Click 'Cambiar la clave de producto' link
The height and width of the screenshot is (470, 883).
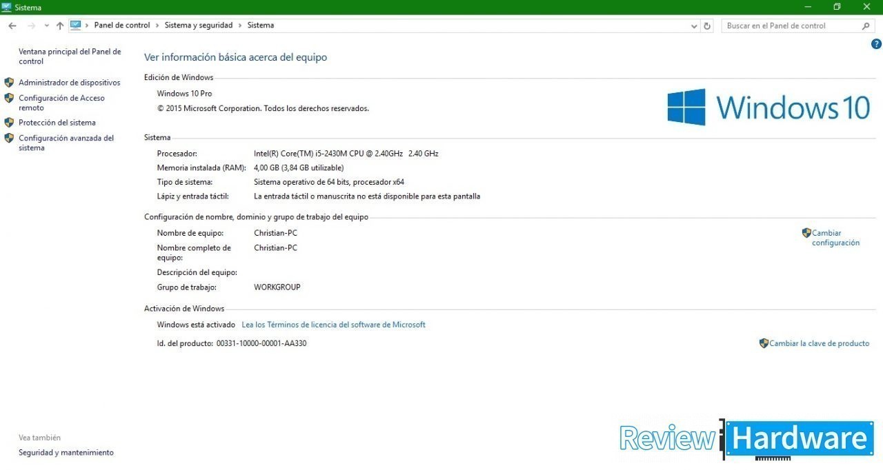[x=820, y=343]
